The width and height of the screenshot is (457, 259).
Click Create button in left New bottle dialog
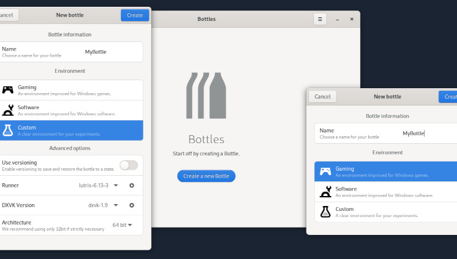(135, 15)
